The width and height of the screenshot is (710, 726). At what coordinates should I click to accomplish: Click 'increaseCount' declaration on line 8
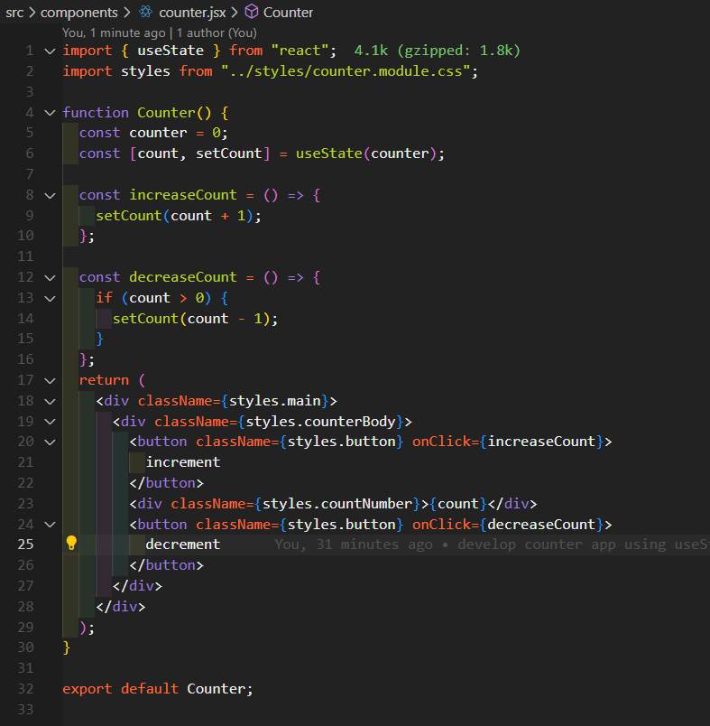[183, 195]
